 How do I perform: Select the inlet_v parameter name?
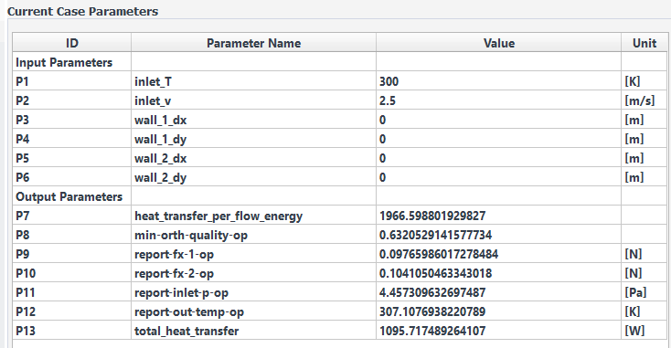coord(253,100)
